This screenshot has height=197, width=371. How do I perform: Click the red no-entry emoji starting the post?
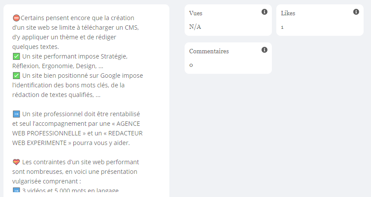[16, 18]
